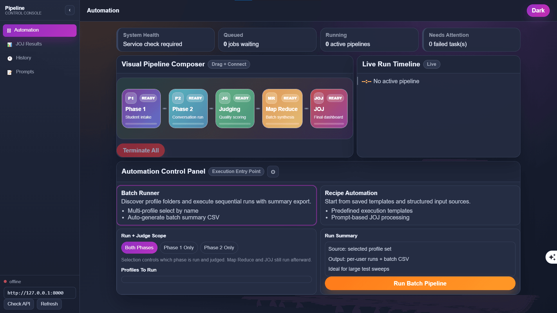Open the Automation sidebar item
557x313 pixels.
coord(40,30)
